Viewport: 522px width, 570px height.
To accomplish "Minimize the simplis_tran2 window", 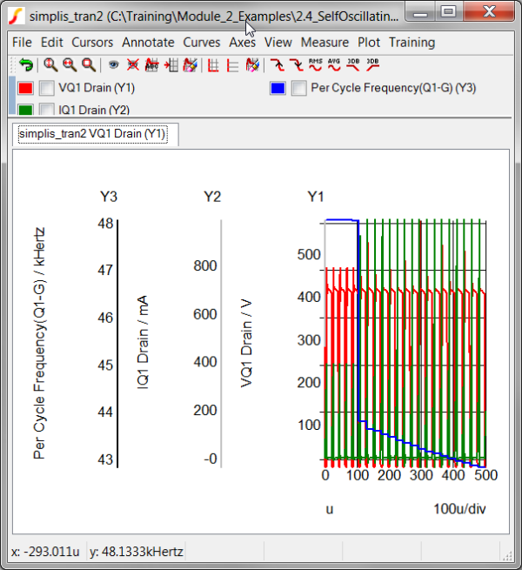I will (x=420, y=11).
